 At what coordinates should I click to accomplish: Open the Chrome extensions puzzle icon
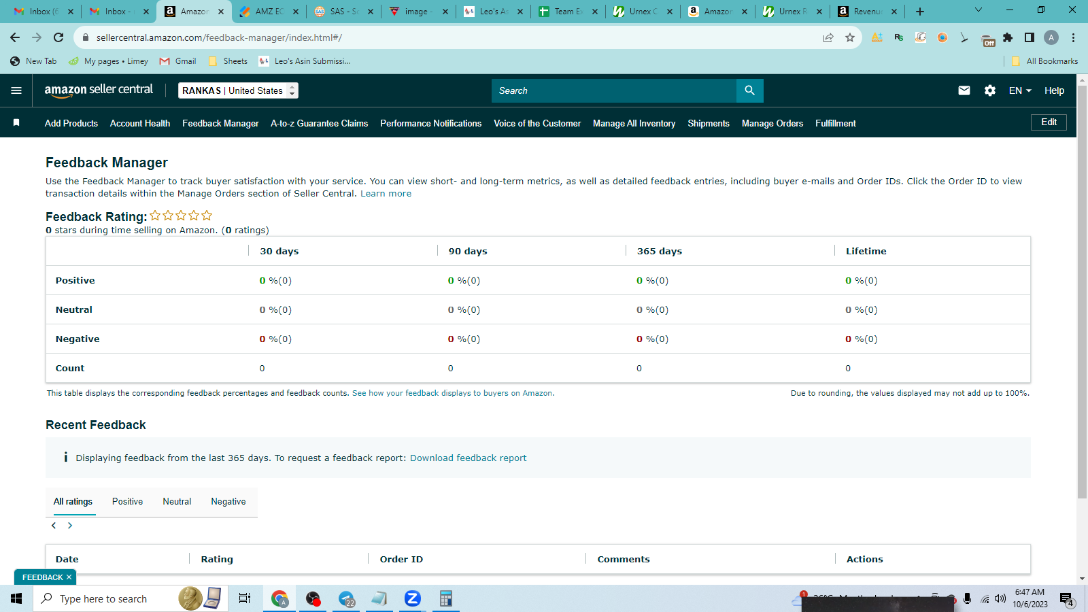coord(1008,38)
